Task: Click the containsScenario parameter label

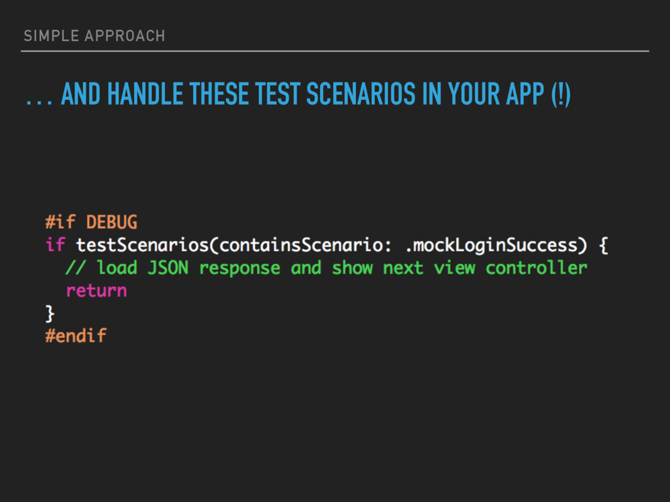Action: point(302,245)
